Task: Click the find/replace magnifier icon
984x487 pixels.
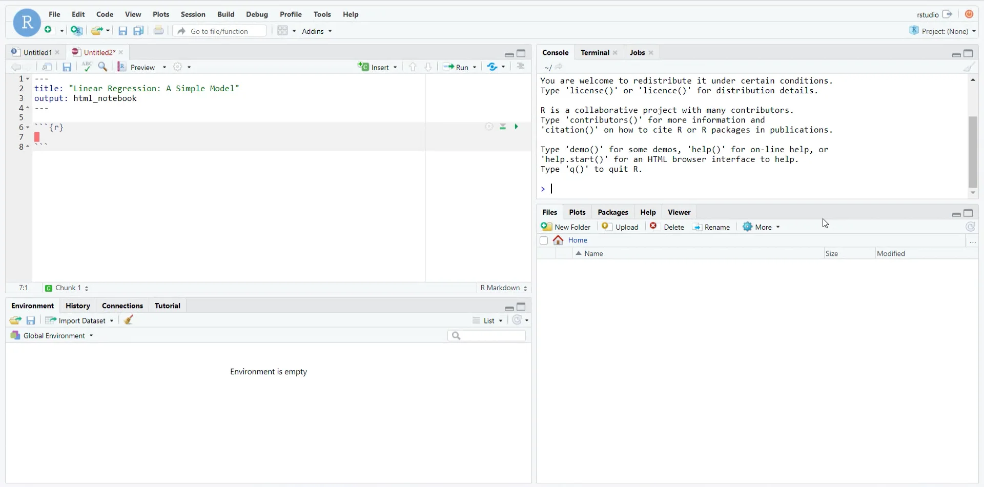Action: [x=103, y=67]
